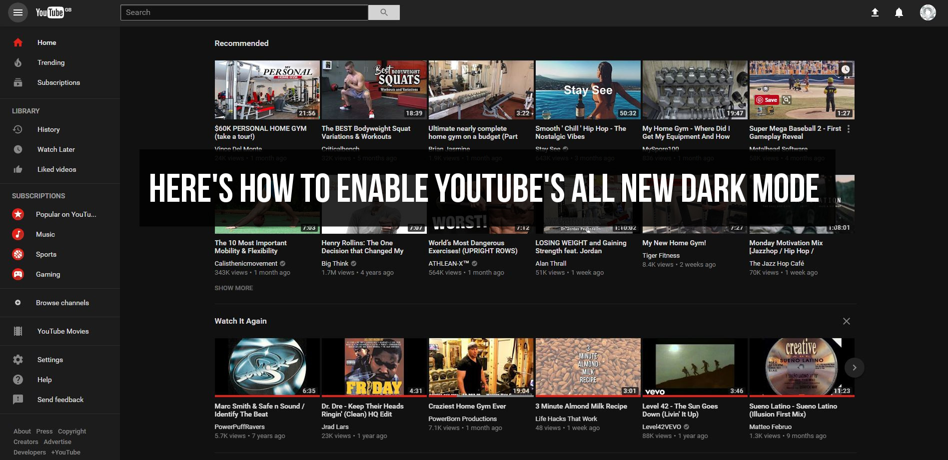Screen dimensions: 948x460
Task: Open the Advertise footer link
Action: pyautogui.click(x=57, y=442)
